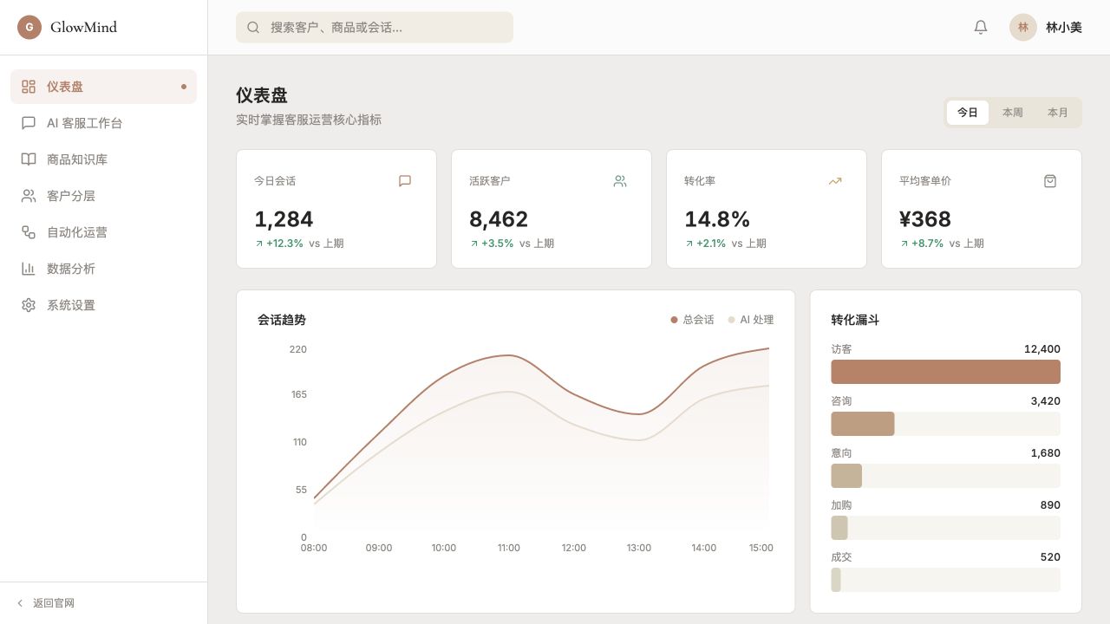Click the 咨询 funnel bar
The height and width of the screenshot is (624, 1110).
[x=945, y=424]
